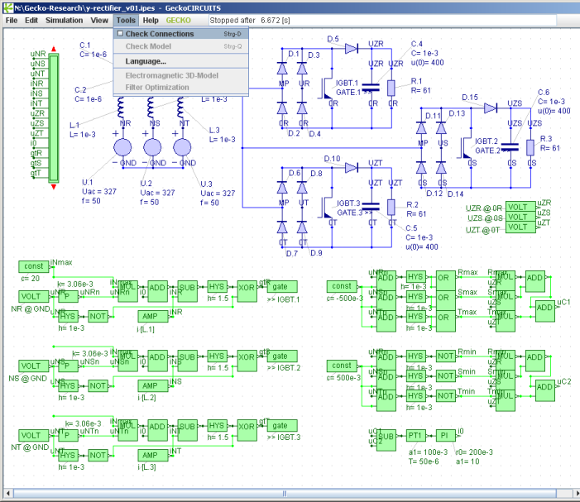Screen dimensions: 580x502
Task: Choose Language... from the Tools menu
Action: tap(146, 61)
